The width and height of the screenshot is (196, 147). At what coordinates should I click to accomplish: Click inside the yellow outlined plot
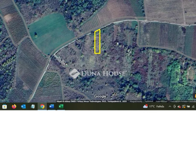tap(97, 41)
